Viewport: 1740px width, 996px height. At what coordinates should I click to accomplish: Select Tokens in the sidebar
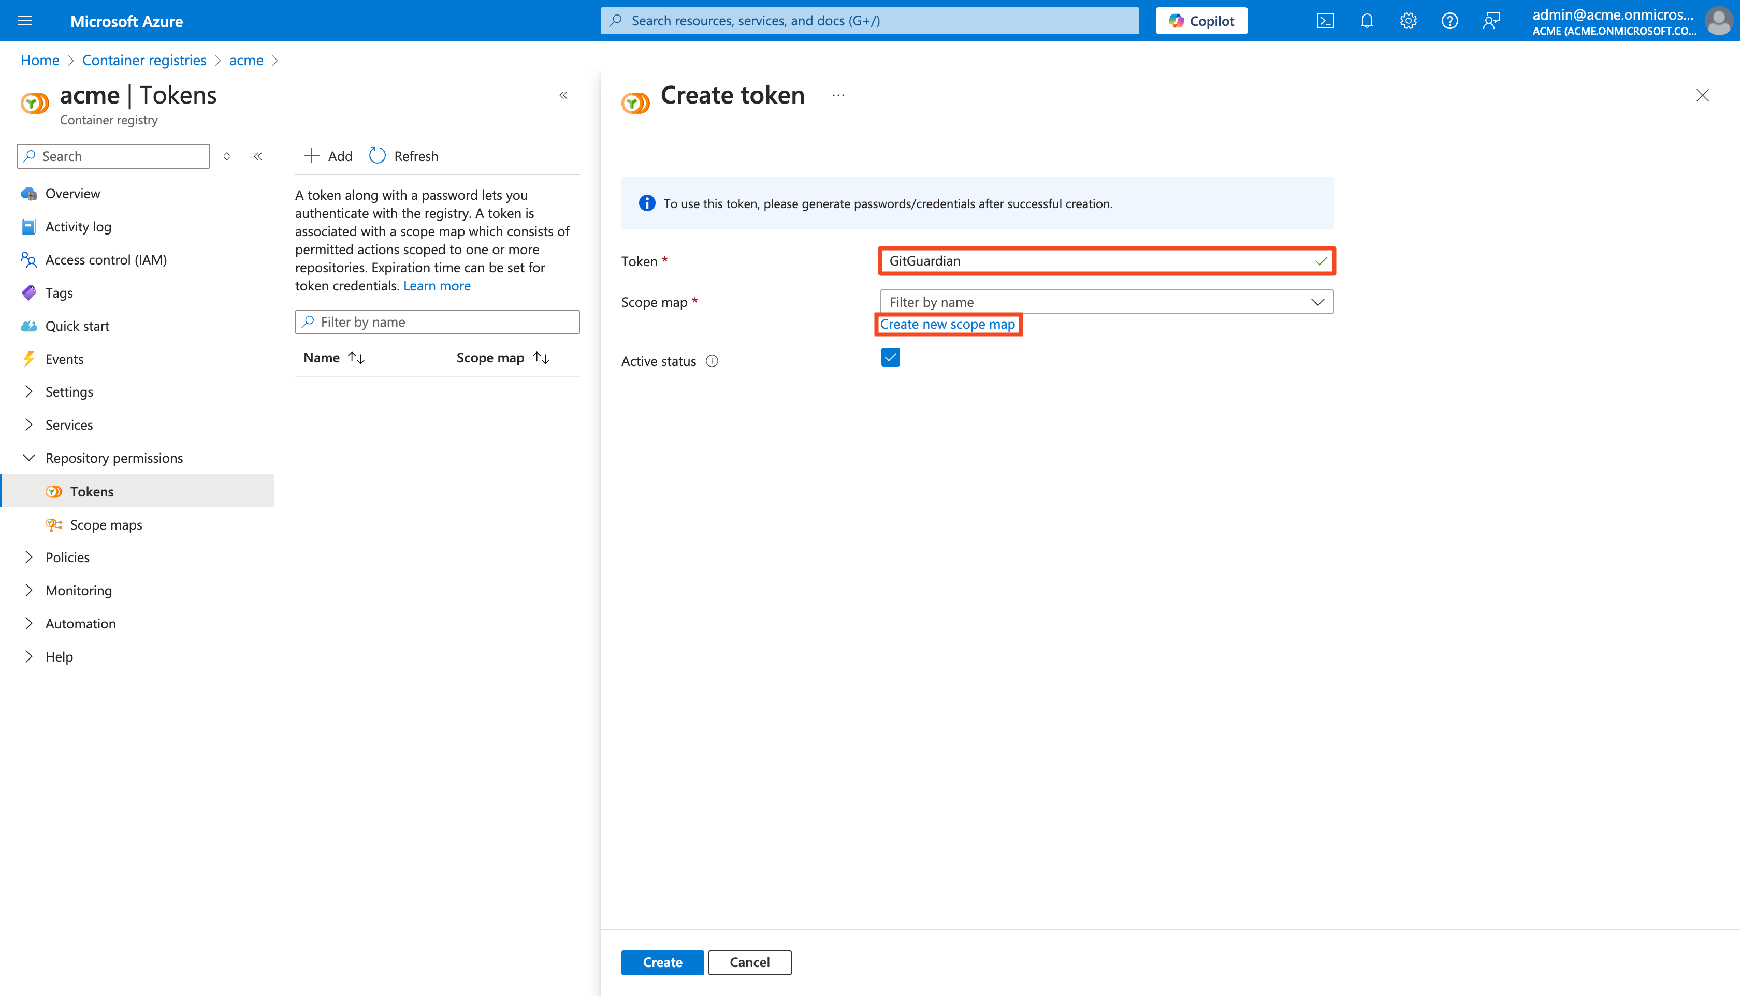tap(137, 491)
